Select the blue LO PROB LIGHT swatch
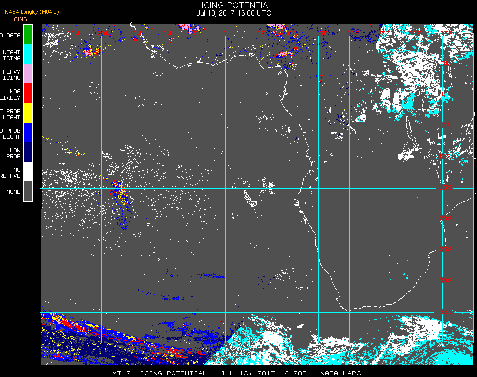Screen dimensions: 477x377 pyautogui.click(x=28, y=133)
